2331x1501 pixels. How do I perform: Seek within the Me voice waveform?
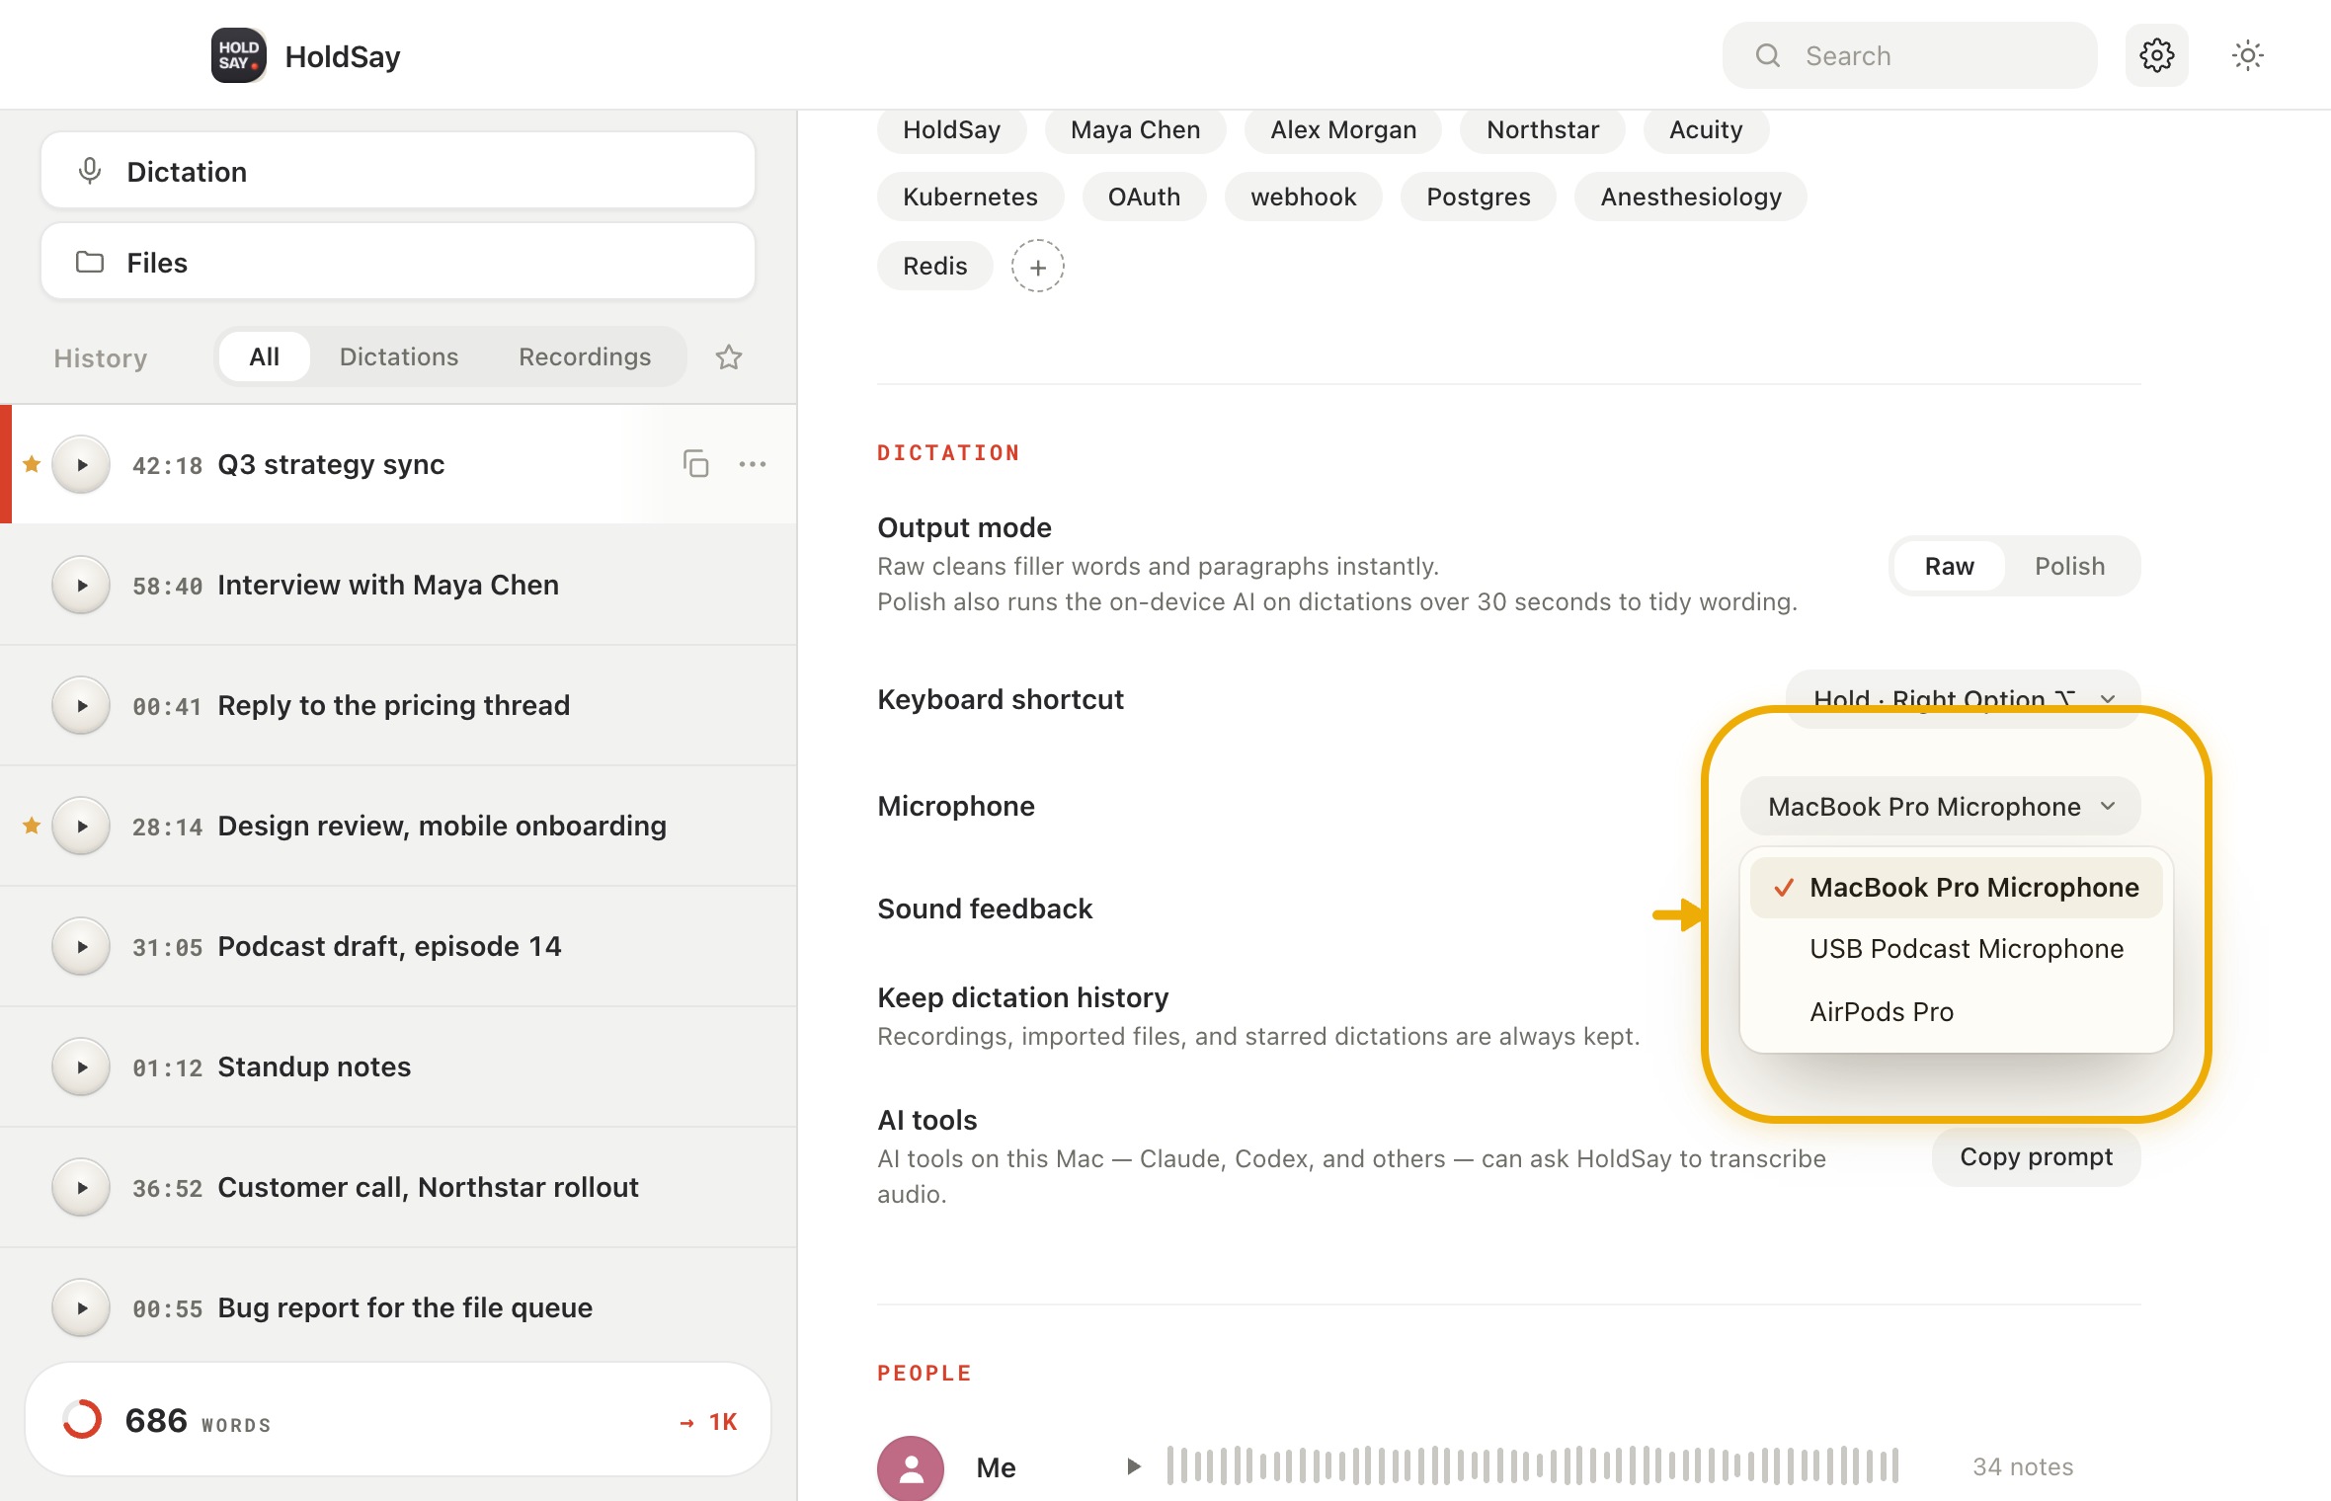pos(1532,1465)
